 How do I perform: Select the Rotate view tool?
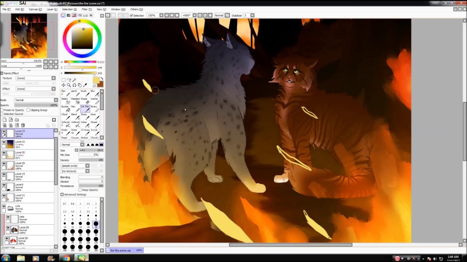coord(74,85)
